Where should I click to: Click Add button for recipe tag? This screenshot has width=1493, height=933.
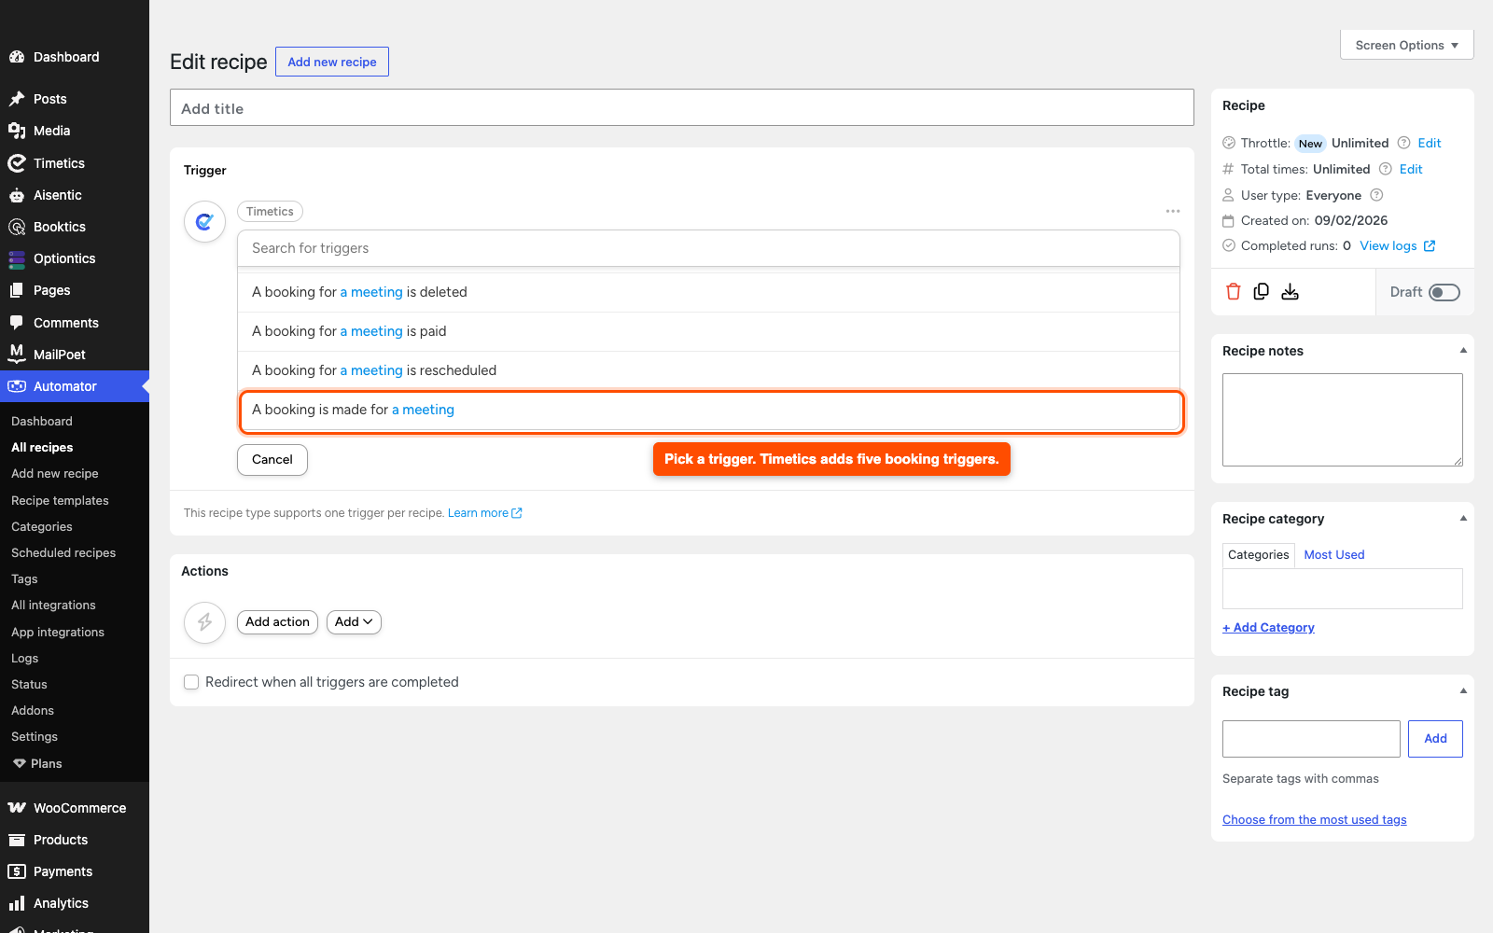click(1435, 739)
